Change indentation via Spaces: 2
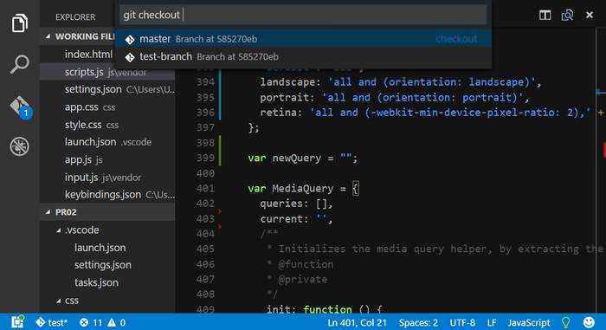606x330 pixels. [x=418, y=323]
